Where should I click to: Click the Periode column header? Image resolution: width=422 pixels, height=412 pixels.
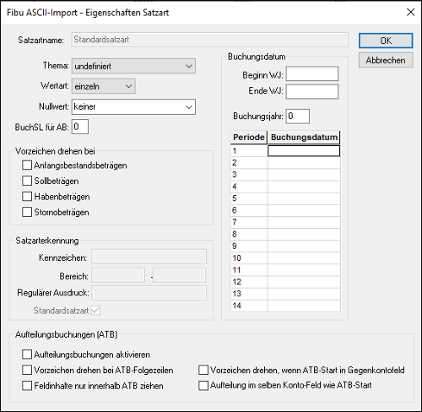[x=249, y=138]
